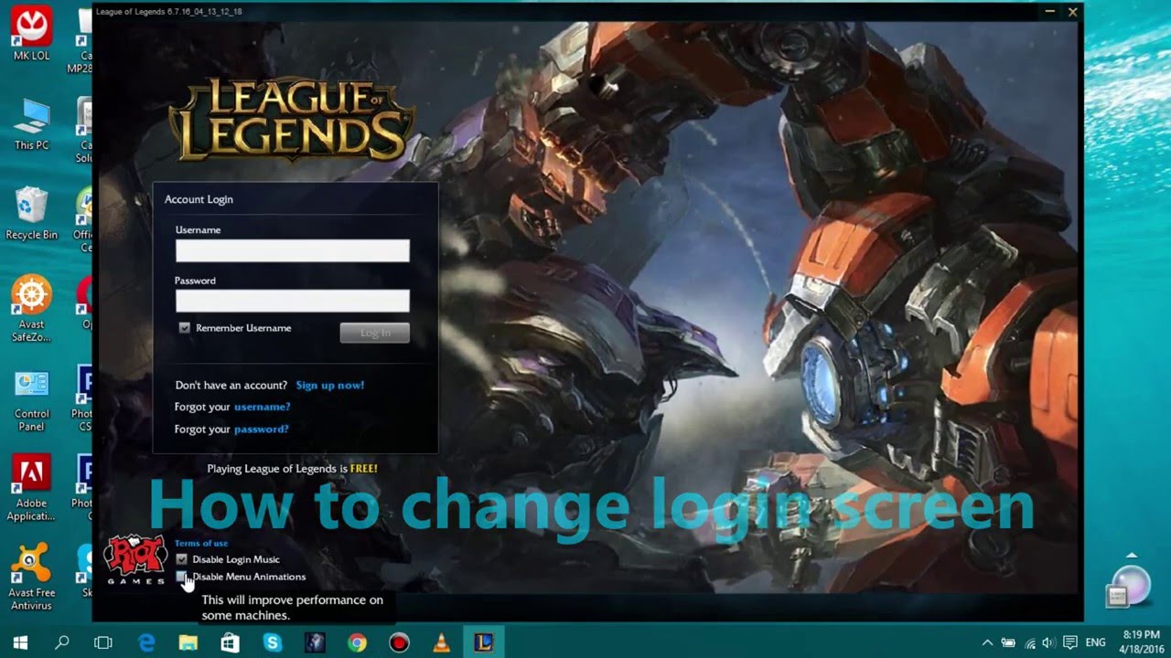This screenshot has height=658, width=1171.
Task: Click the battery tray icon
Action: [1009, 642]
